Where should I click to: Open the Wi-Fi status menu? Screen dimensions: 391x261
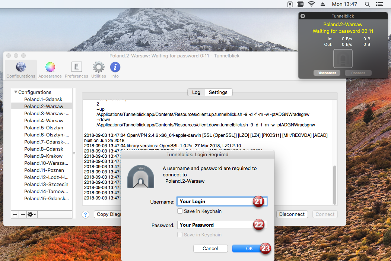[x=311, y=4]
